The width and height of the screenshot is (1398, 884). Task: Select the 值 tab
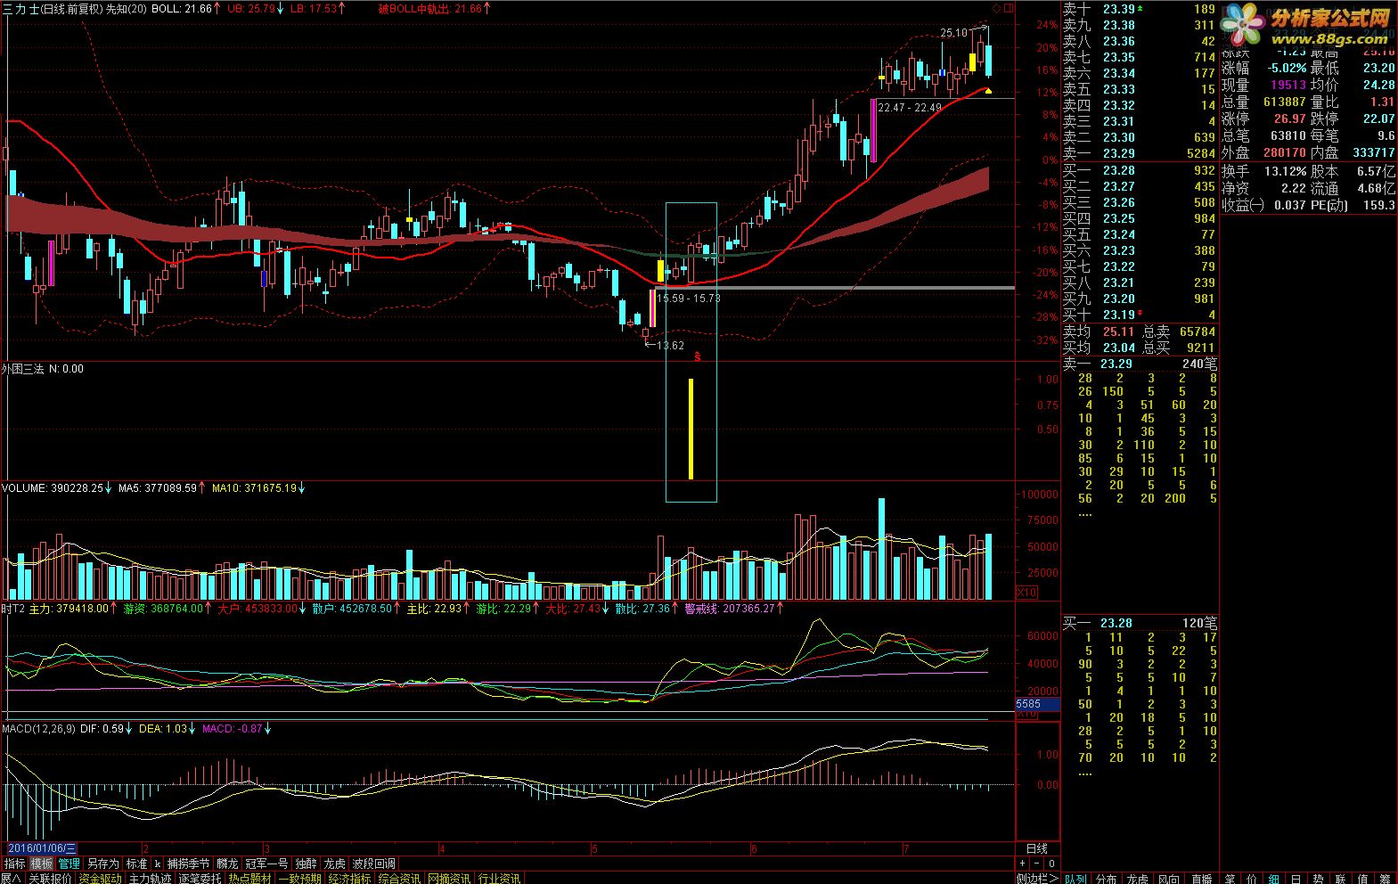1362,879
